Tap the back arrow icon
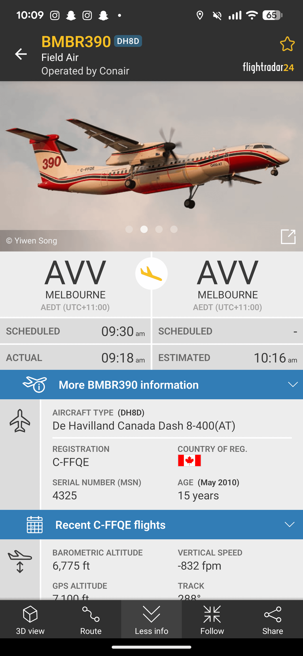The image size is (303, 656). pos(21,54)
